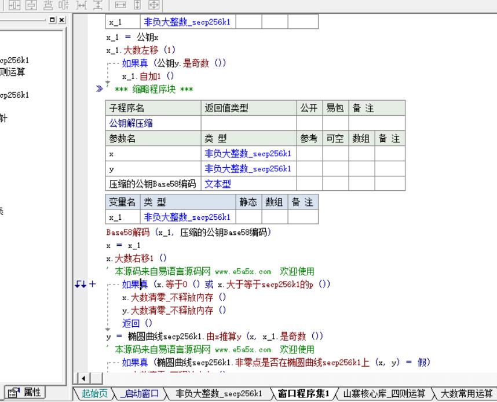Click the x_1 = 公钥x line
The image size is (497, 402).
coord(132,37)
